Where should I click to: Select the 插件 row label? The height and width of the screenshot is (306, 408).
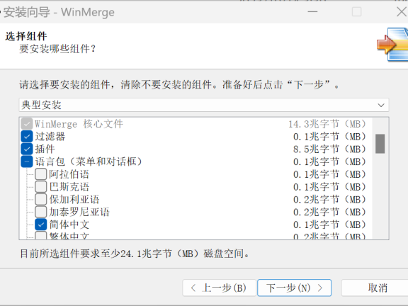pyautogui.click(x=45, y=149)
